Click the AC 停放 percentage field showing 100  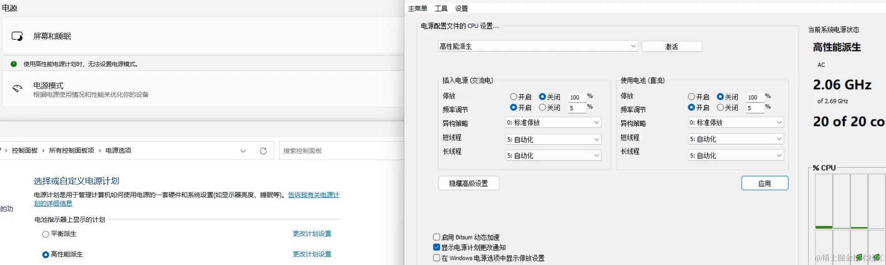577,97
